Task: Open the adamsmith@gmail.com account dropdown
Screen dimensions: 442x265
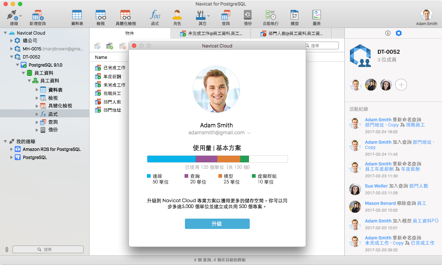Action: pos(249,133)
